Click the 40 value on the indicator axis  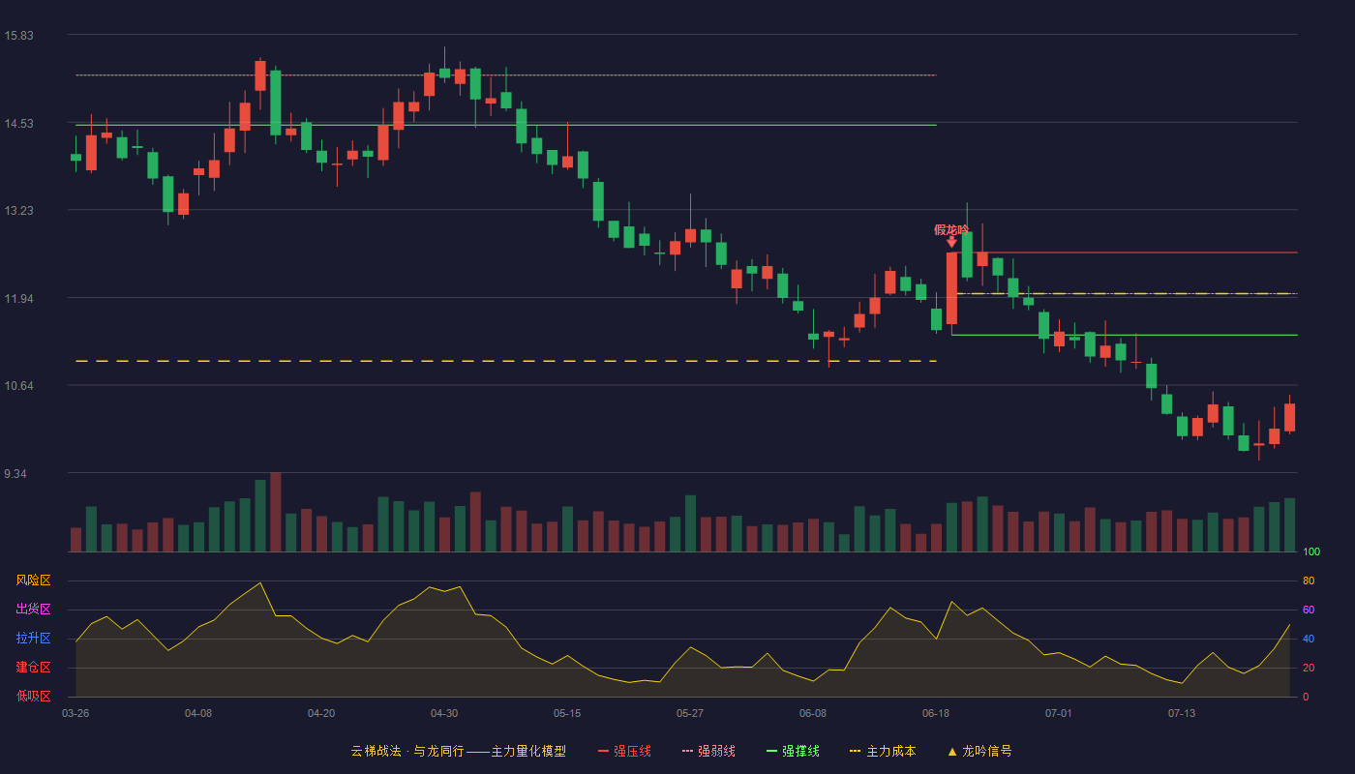point(1309,640)
